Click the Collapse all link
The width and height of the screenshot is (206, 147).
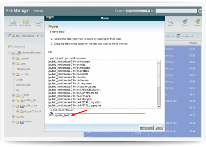pos(19,47)
